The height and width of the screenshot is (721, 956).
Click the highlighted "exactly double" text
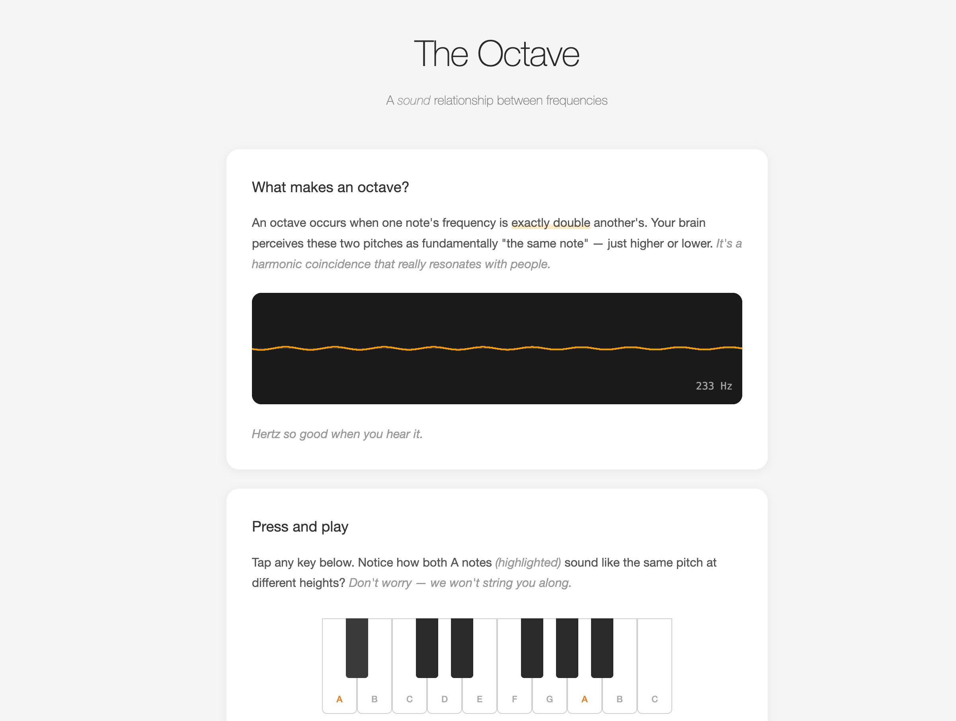550,223
